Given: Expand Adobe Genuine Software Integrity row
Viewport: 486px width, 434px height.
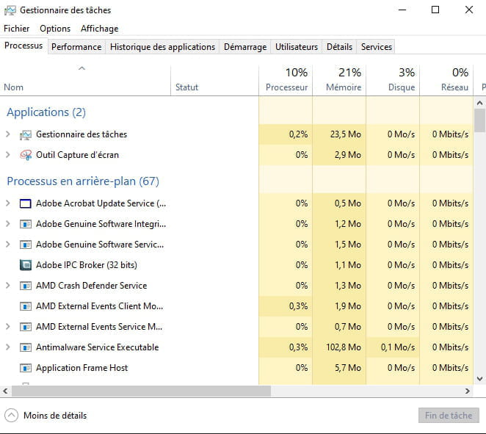Looking at the screenshot, I should coord(8,224).
